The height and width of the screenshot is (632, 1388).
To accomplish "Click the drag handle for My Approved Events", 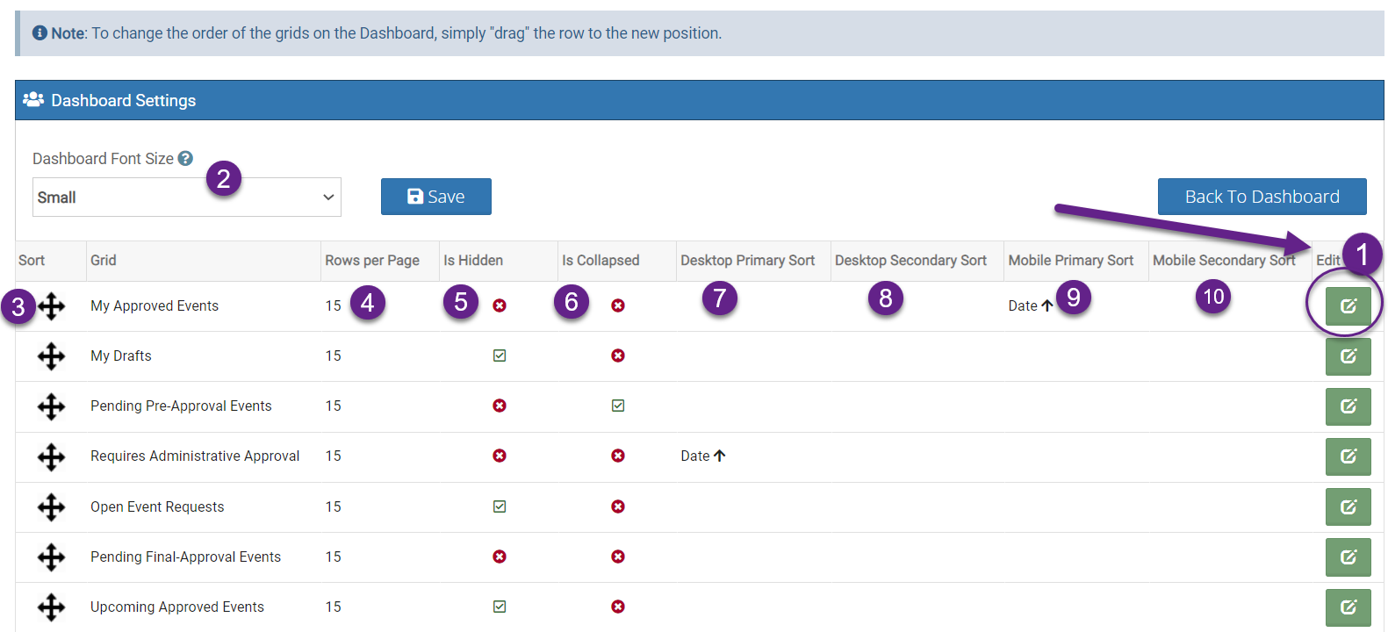I will pos(51,306).
